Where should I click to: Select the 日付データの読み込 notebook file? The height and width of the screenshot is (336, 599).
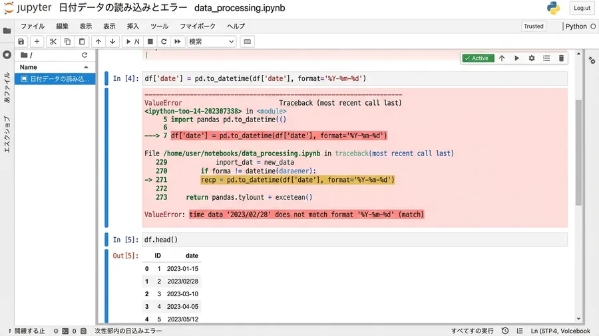tap(55, 79)
